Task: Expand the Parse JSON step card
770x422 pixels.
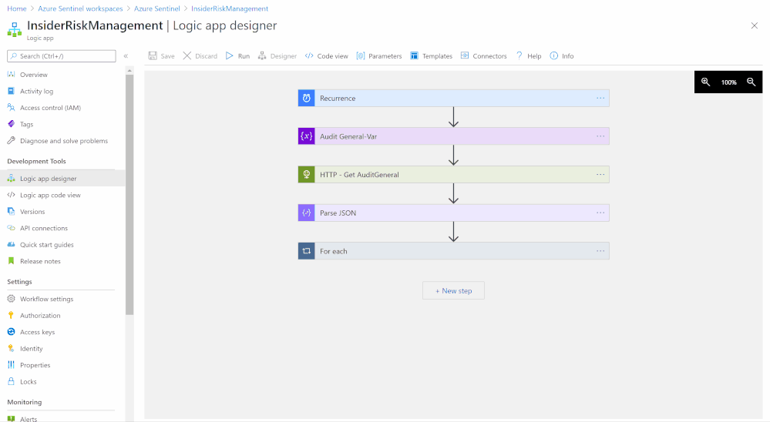Action: [454, 213]
